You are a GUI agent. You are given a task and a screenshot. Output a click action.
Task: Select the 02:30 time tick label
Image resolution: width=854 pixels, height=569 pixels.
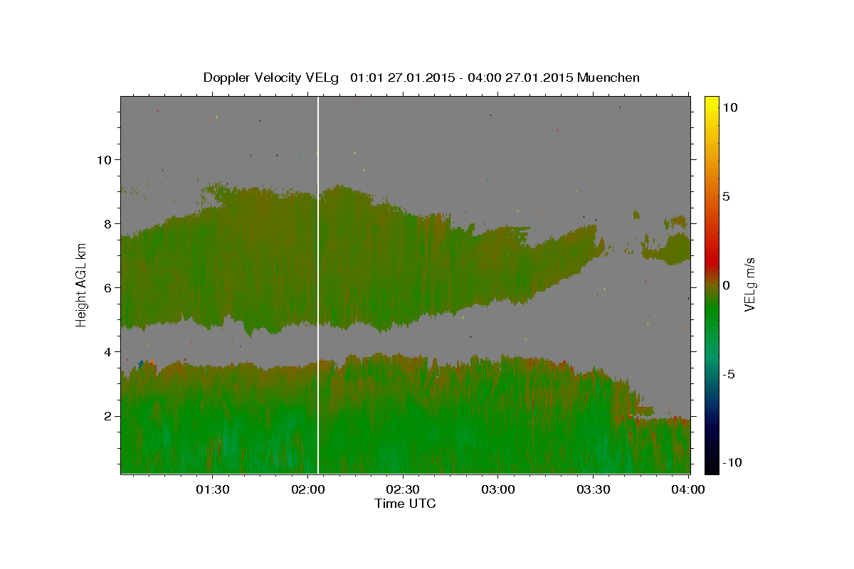click(x=403, y=489)
